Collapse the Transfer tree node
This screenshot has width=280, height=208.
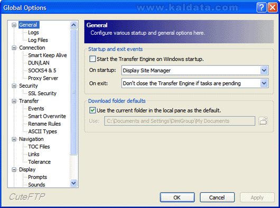[x=14, y=101]
